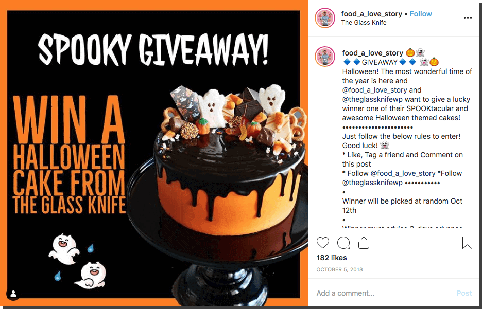
Task: Open food_a_love_story username in header
Action: 371,14
